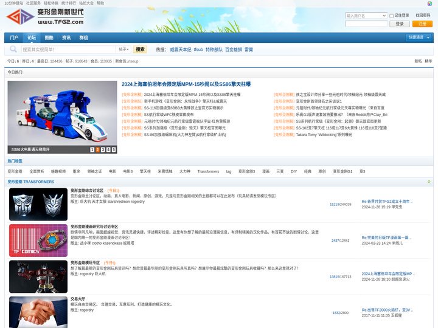The image size is (438, 328).
Task: Click the 大力神 hot tag
Action: [x=185, y=171]
